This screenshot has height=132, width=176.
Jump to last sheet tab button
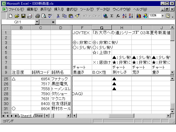tap(16, 116)
